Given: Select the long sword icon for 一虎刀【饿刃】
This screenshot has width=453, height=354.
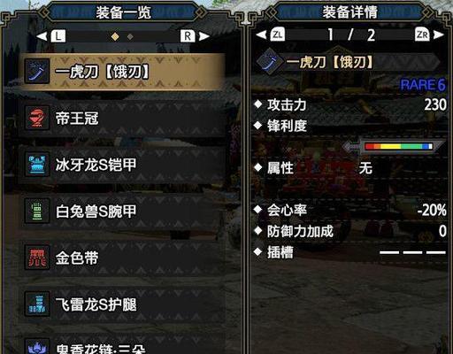Looking at the screenshot, I should pyautogui.click(x=37, y=71).
